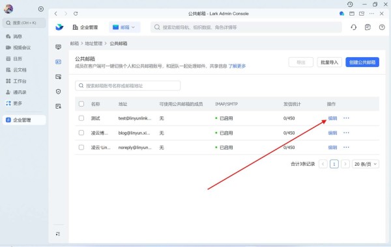Go to the next page of results
Viewport: 391px width, 247px height.
tap(345, 164)
